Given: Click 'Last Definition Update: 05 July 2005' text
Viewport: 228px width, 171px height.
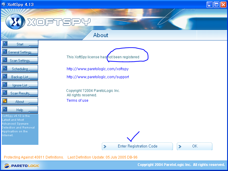Looking at the screenshot, I should click(102, 157).
